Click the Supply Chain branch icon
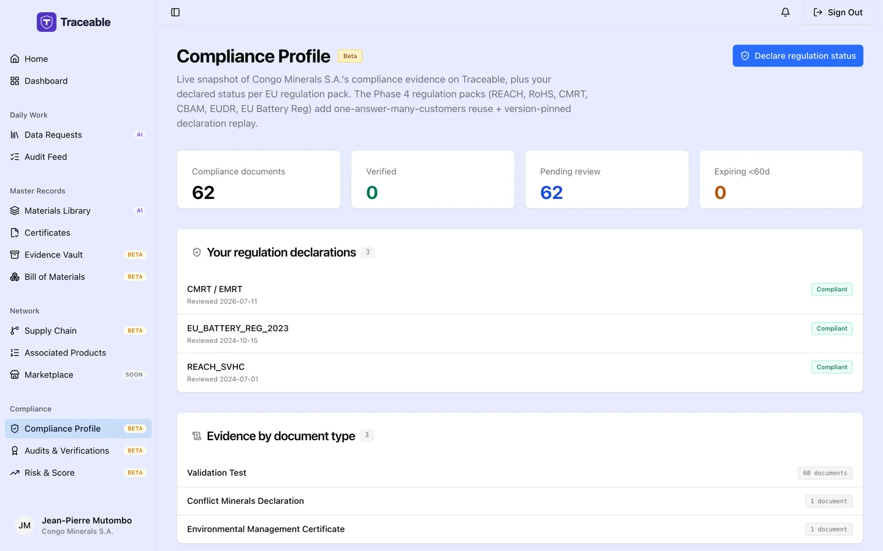 coord(15,331)
